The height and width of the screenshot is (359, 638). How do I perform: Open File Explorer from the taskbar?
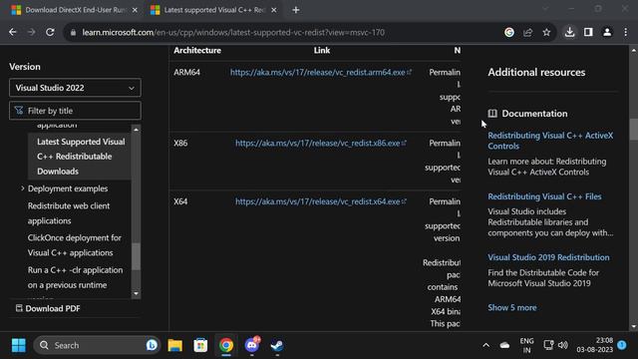175,345
